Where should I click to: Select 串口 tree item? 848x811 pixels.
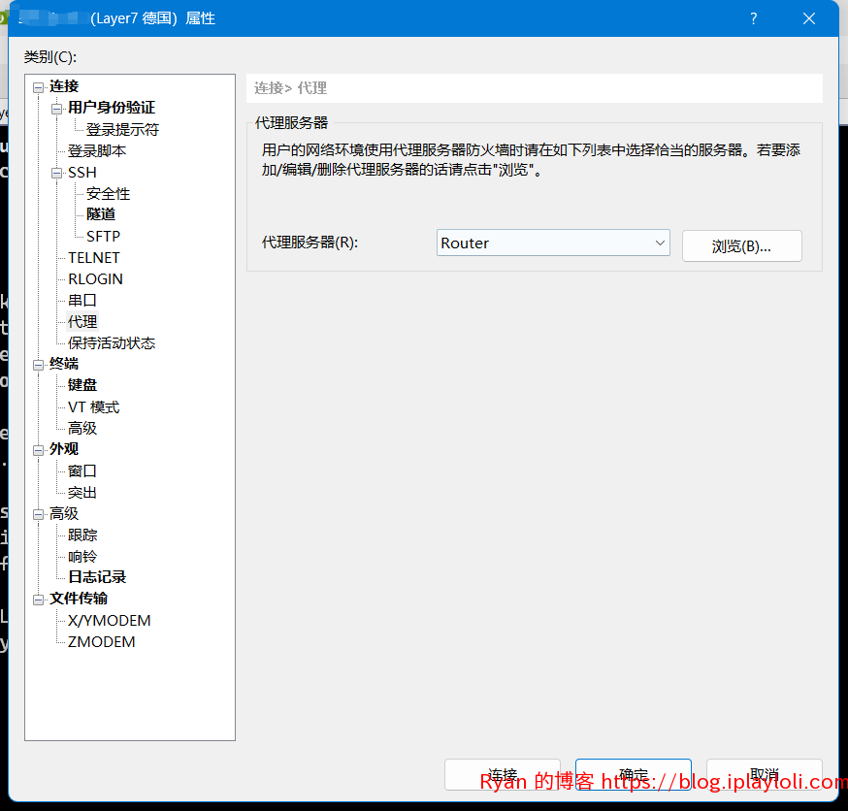pyautogui.click(x=82, y=300)
